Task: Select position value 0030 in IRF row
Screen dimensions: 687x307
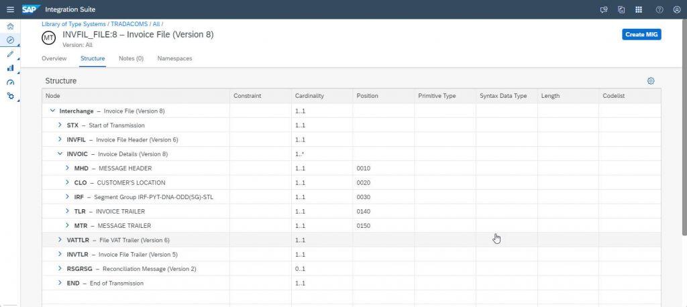Action: coord(363,197)
